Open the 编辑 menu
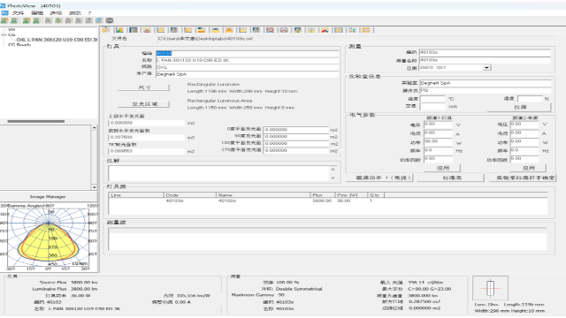 coord(37,12)
